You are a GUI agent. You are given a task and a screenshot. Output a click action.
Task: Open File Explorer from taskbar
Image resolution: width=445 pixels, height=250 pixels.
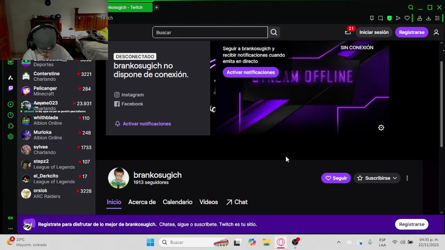(266, 242)
